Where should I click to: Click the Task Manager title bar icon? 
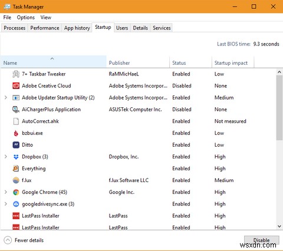[7, 7]
